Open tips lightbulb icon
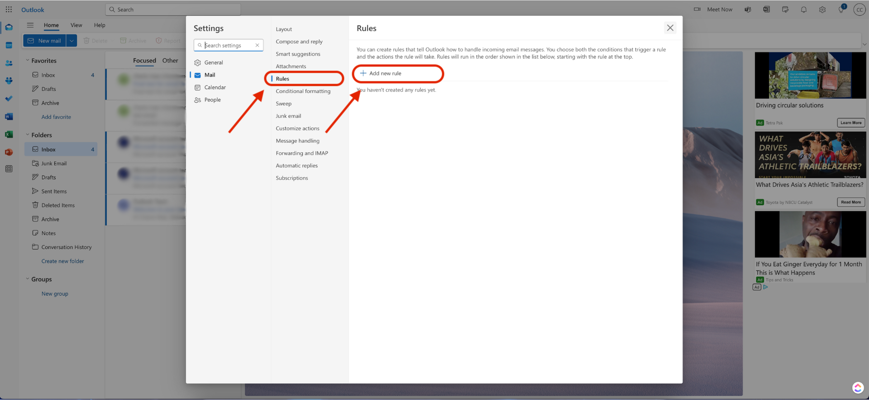869x400 pixels. coord(841,9)
